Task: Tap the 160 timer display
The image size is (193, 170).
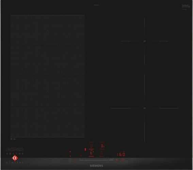Action: click(x=121, y=154)
